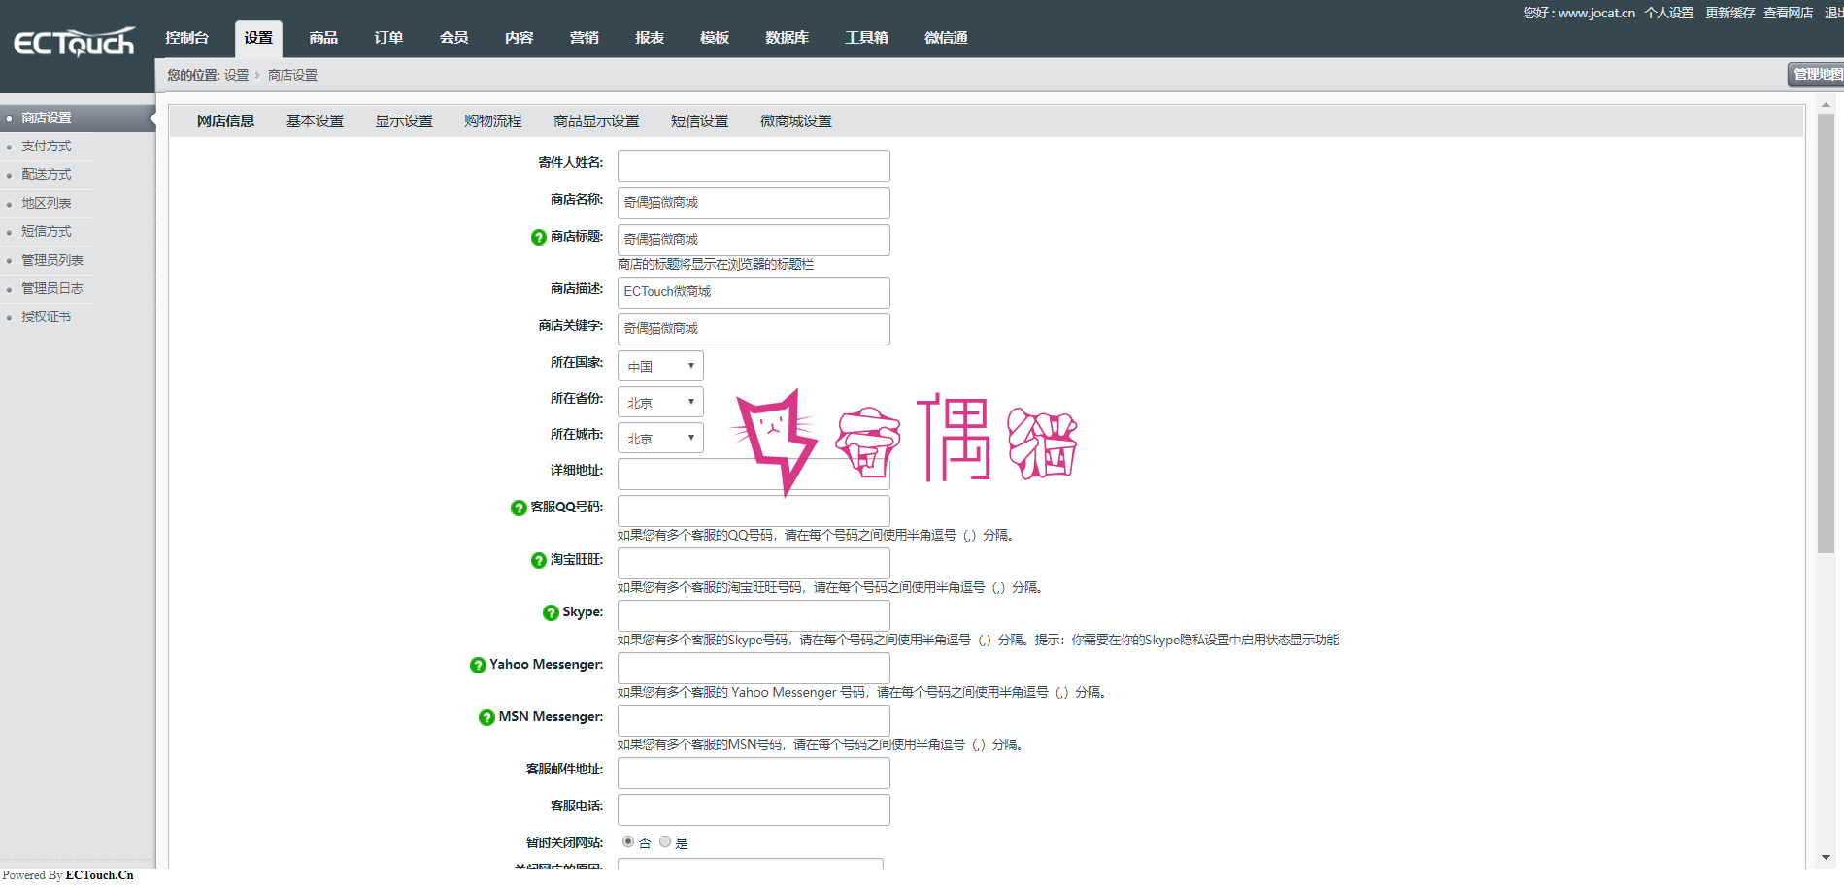Click help icon beside MSN Messenger
Screen dimensions: 1844x887
point(486,717)
